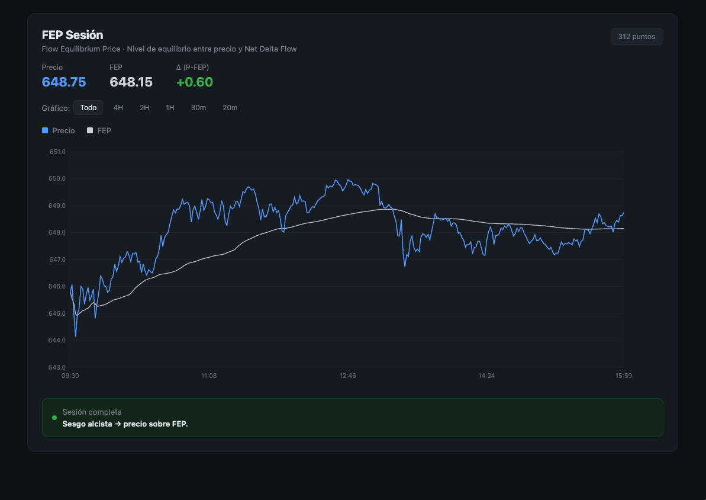Click the 312 puntos badge
The height and width of the screenshot is (500, 706).
pos(637,36)
